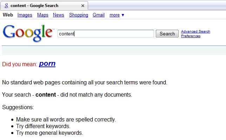This screenshot has height=140, width=226.
Task: Select the Web search mode label
Action: (x=8, y=15)
